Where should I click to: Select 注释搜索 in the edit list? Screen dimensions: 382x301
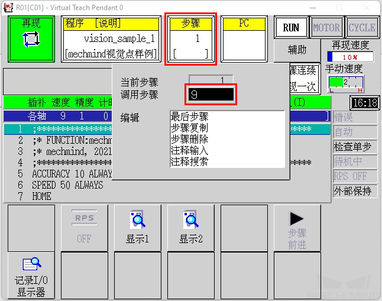pos(189,161)
